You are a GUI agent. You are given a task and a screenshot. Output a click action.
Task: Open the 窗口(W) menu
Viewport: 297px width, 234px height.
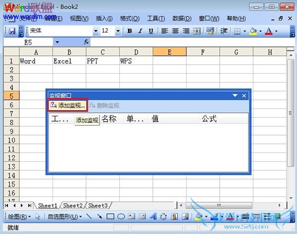pyautogui.click(x=209, y=19)
